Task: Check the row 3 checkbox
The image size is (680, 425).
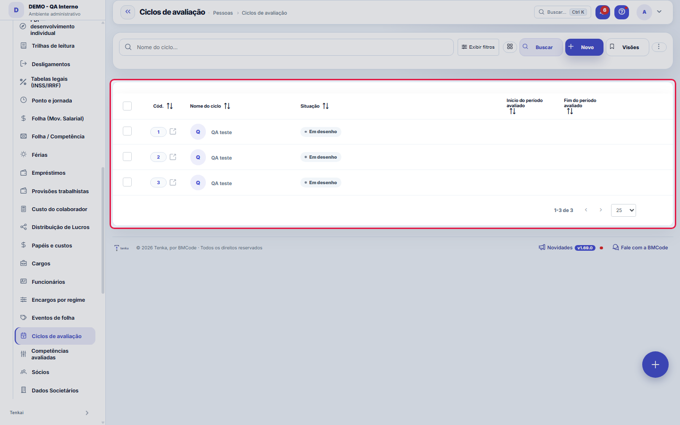Action: [127, 182]
